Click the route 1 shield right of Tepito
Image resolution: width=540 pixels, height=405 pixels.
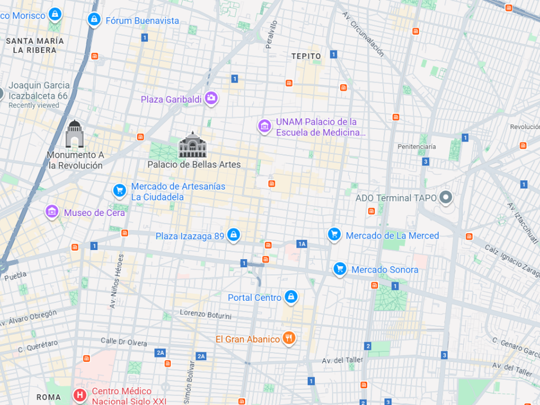(334, 55)
